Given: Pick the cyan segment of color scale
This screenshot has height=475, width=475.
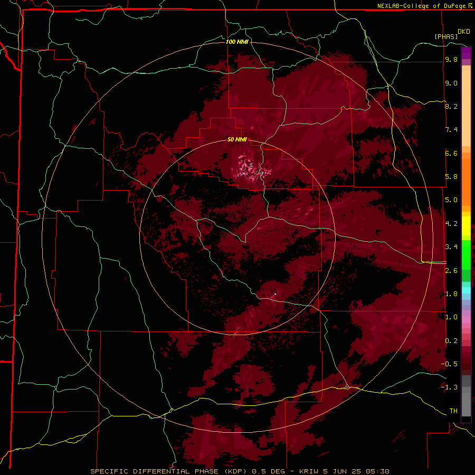Looking at the screenshot, I should click(466, 290).
